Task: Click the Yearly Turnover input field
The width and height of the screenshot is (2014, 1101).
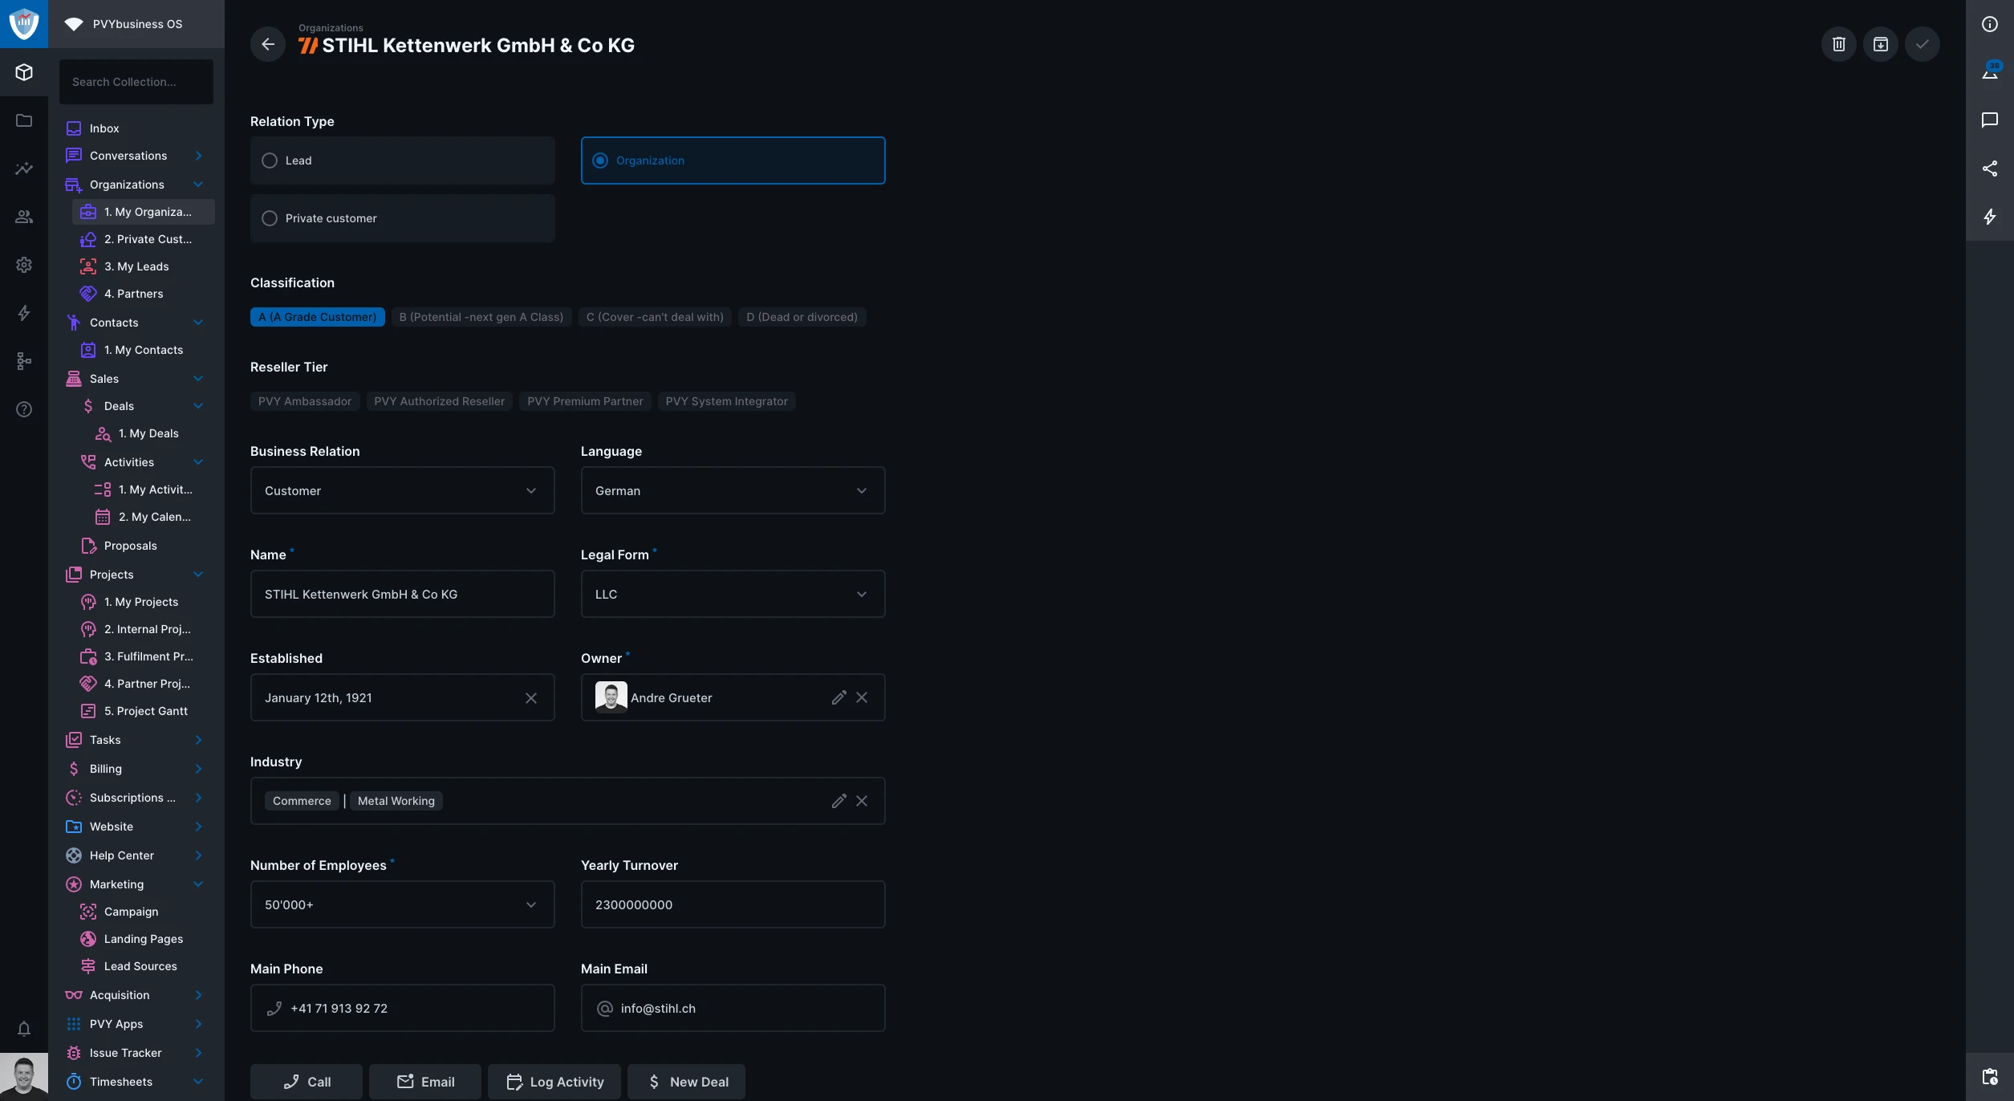Action: pyautogui.click(x=733, y=904)
